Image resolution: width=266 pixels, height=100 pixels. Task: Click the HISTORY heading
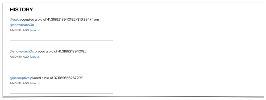(21, 10)
